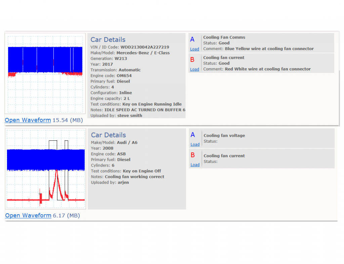344x264 pixels.
Task: Click the red B icon beside the Red White wire comment
Action: [x=192, y=60]
